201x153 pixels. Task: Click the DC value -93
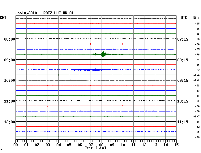[x=197, y=91]
